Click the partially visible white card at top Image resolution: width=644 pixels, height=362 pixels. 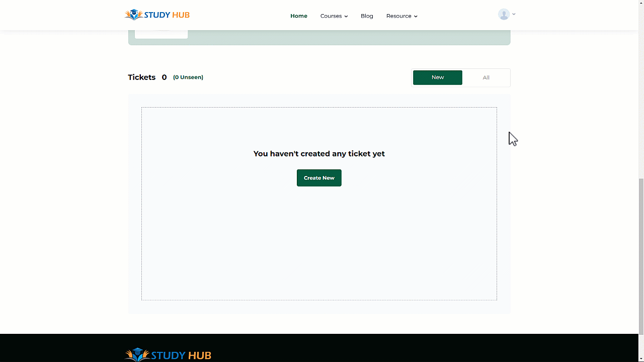161,34
